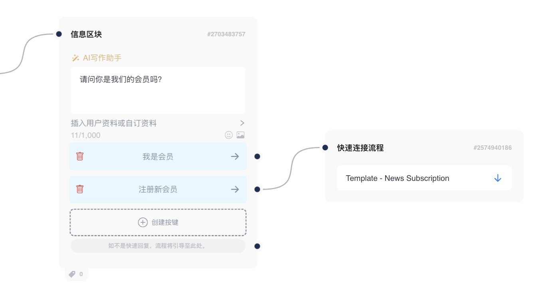Click the 创建按键 add button
542x290 pixels.
point(158,222)
